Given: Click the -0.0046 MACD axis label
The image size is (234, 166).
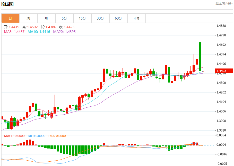Looking at the screenshot, I should click(x=221, y=154).
